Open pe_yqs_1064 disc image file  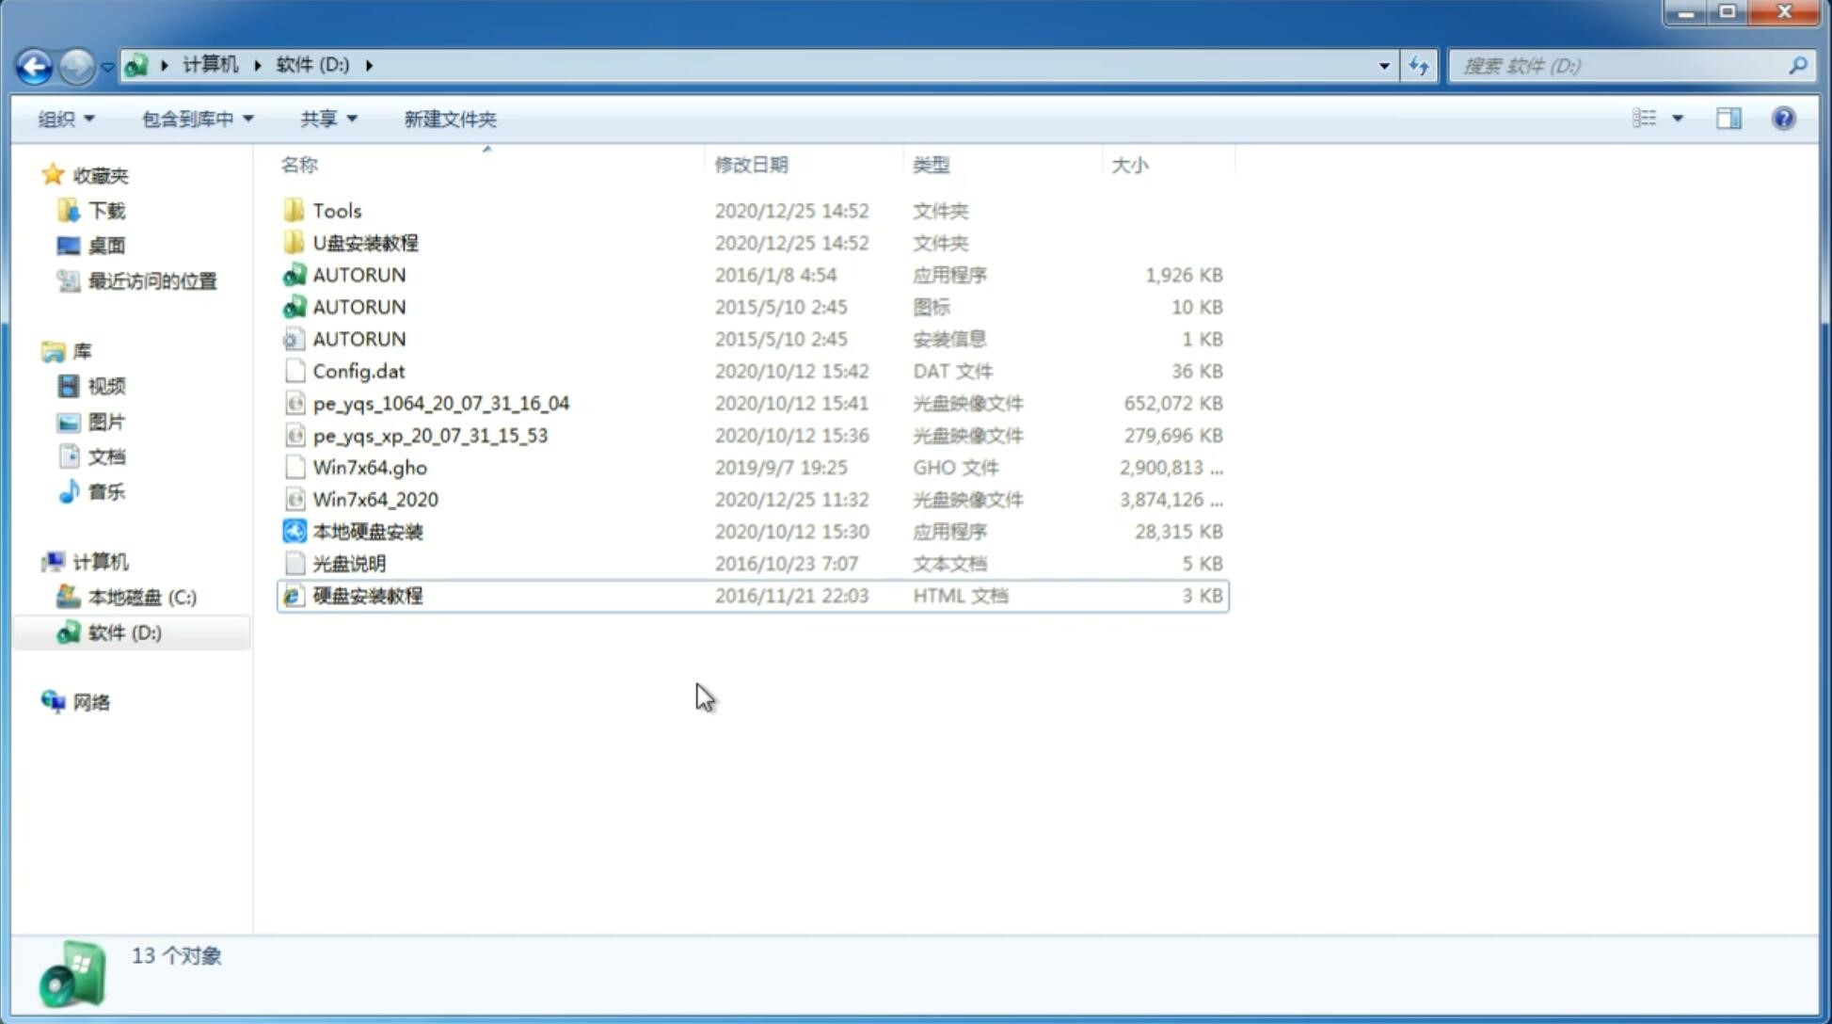click(x=440, y=401)
